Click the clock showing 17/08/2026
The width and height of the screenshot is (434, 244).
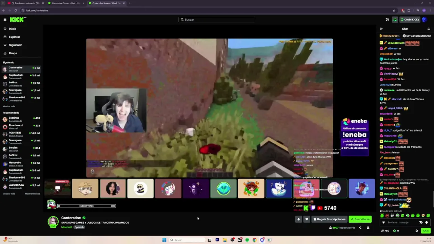(425, 240)
